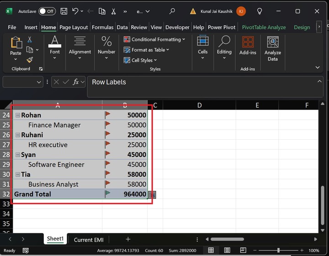Add a new sheet with plus button
This screenshot has width=329, height=256.
point(128,239)
